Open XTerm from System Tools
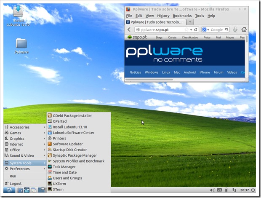This screenshot has height=198, width=261. (x=79, y=189)
